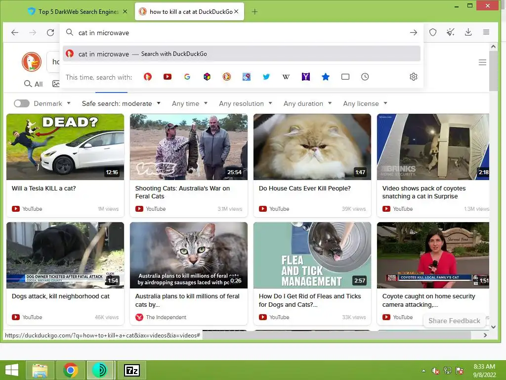The height and width of the screenshot is (380, 506).
Task: Toggle the Denmark region switch
Action: tap(22, 103)
